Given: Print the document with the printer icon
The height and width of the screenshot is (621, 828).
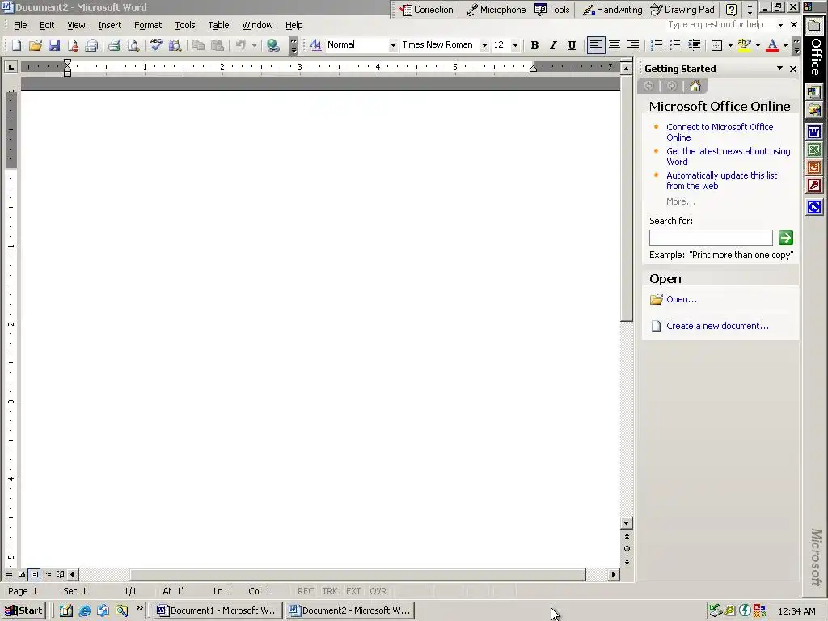Looking at the screenshot, I should 114,45.
